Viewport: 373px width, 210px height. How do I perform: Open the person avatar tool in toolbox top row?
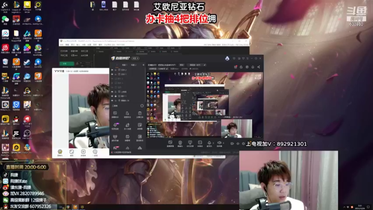click(127, 114)
